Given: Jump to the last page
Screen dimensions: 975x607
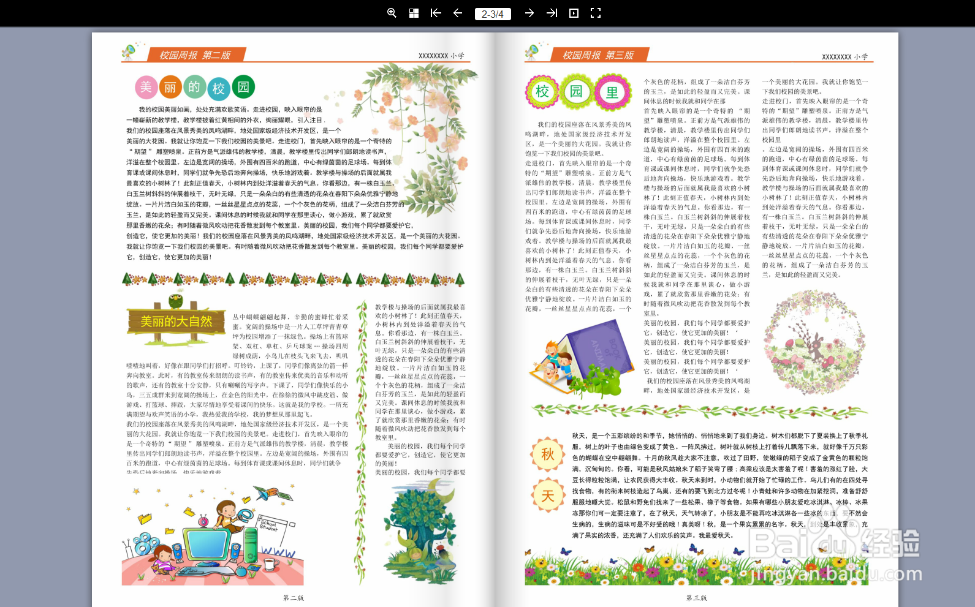Looking at the screenshot, I should click(552, 13).
